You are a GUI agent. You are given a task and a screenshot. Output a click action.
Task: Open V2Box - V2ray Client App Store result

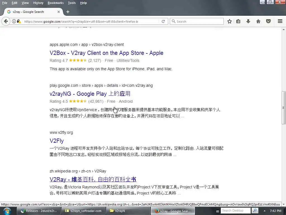pos(106,53)
